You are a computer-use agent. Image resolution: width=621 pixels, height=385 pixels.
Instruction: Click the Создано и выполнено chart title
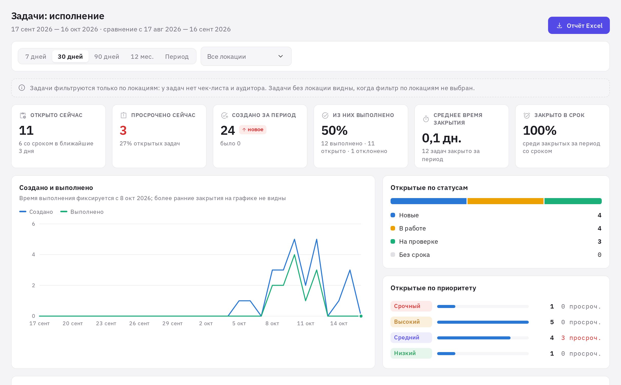click(56, 188)
